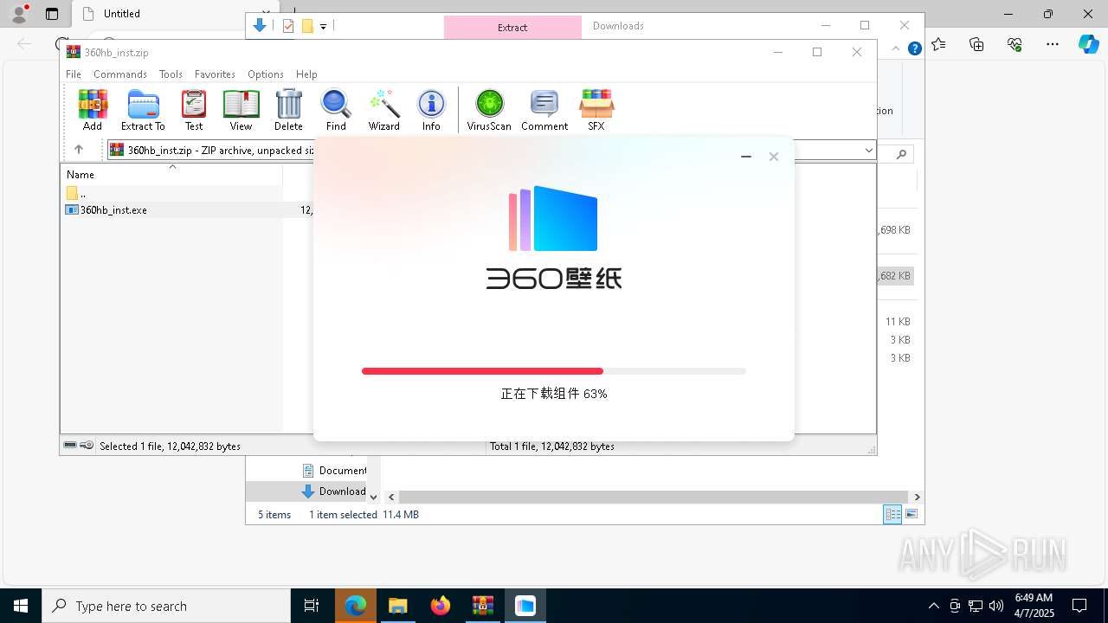This screenshot has height=623, width=1108.
Task: Start VirusScan on the archive
Action: [x=489, y=110]
